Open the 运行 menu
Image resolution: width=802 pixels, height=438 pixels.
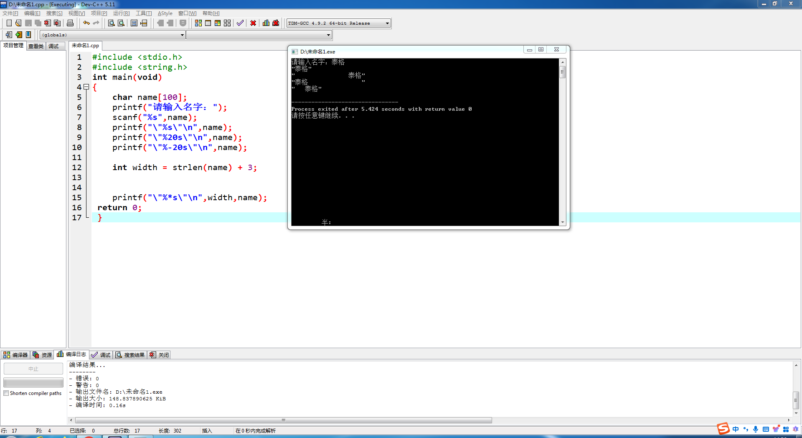click(121, 13)
